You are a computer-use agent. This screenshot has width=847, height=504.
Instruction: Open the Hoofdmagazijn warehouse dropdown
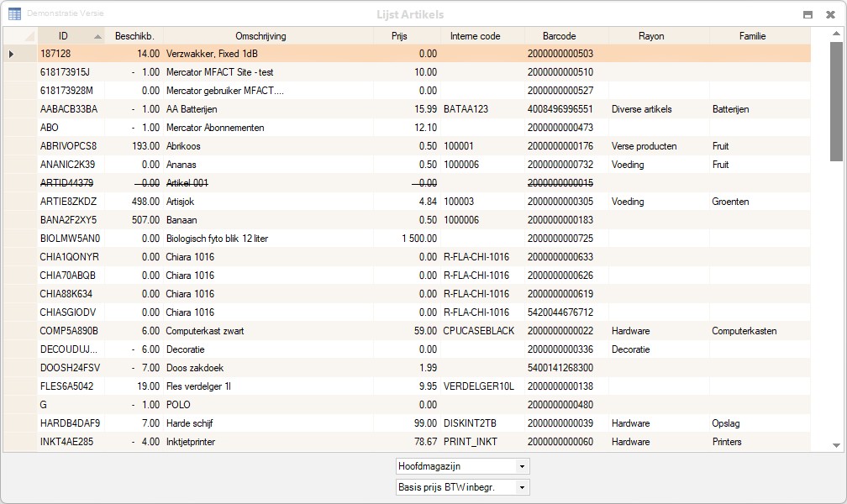tap(522, 466)
